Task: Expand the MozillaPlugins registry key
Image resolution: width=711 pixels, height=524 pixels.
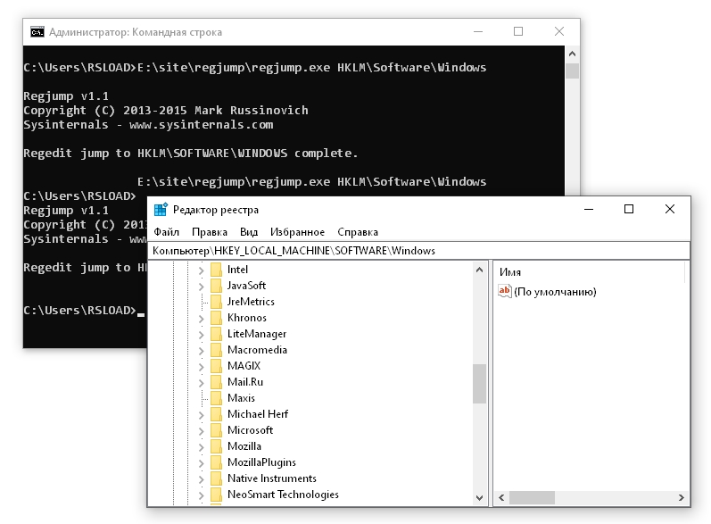Action: tap(202, 463)
